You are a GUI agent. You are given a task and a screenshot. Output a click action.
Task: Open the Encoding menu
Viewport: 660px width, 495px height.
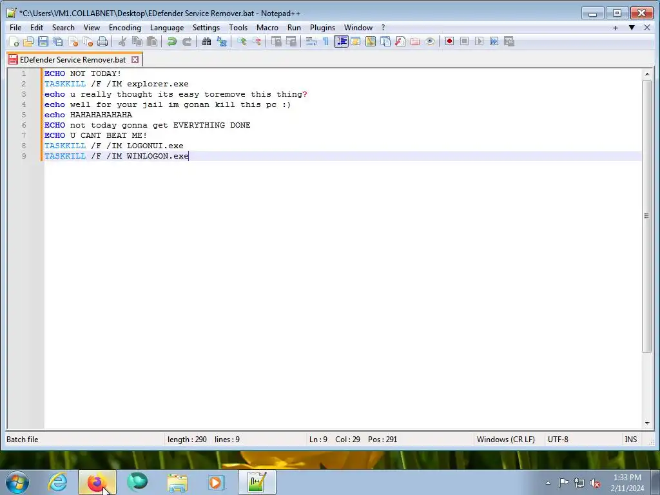(125, 27)
